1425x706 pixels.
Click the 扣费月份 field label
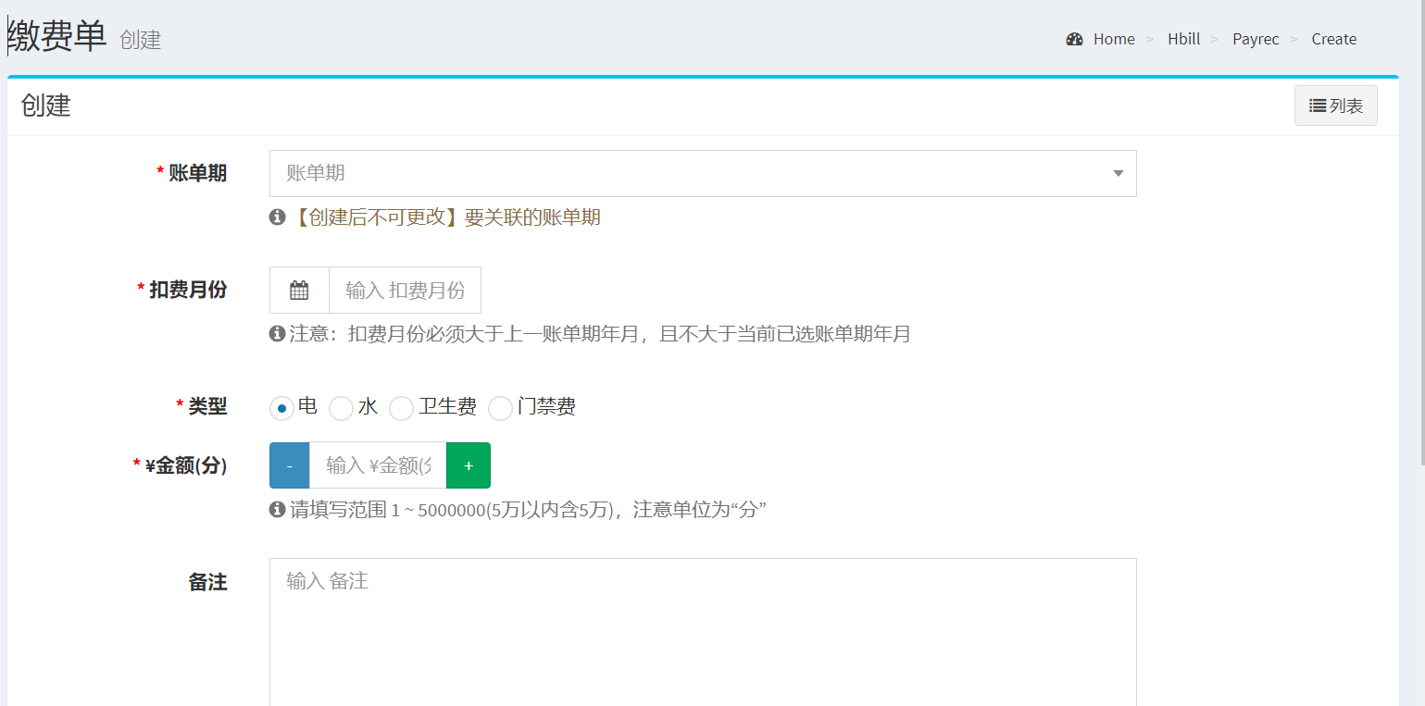click(188, 290)
